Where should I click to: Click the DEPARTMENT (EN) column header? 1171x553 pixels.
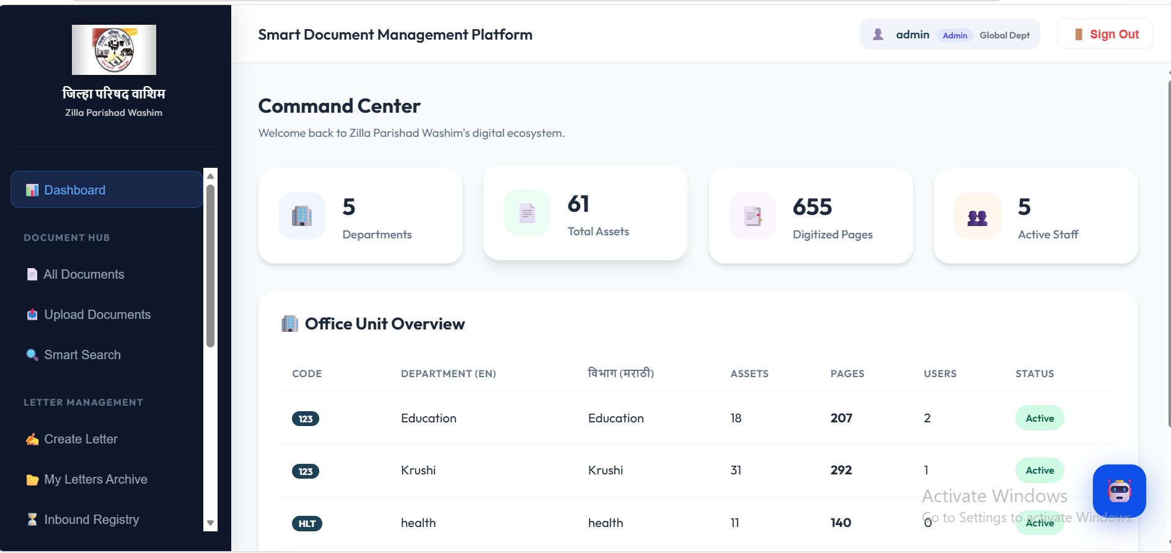point(448,373)
